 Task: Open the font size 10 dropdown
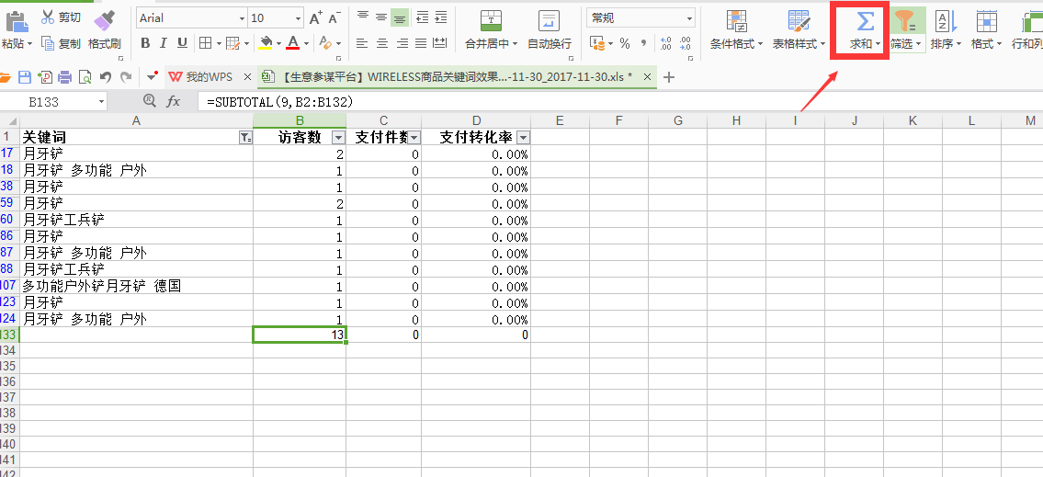298,18
